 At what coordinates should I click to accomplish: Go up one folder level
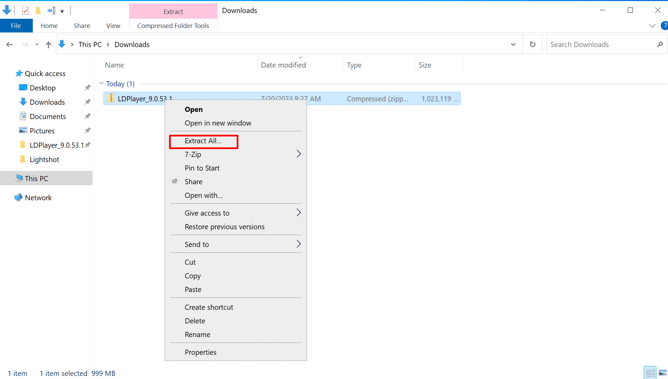click(x=48, y=44)
